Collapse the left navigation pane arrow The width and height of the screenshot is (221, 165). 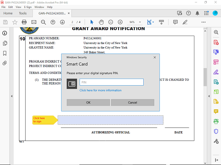pyautogui.click(x=12, y=96)
